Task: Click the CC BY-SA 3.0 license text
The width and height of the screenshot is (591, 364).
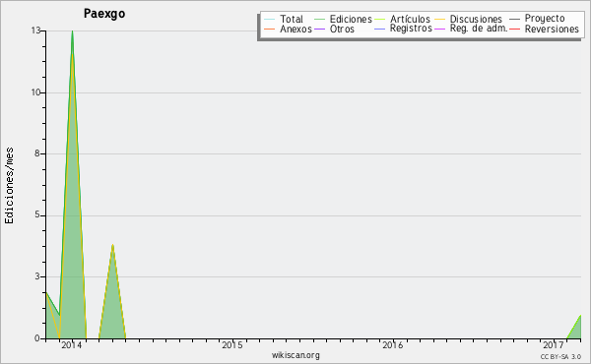Action: [560, 357]
